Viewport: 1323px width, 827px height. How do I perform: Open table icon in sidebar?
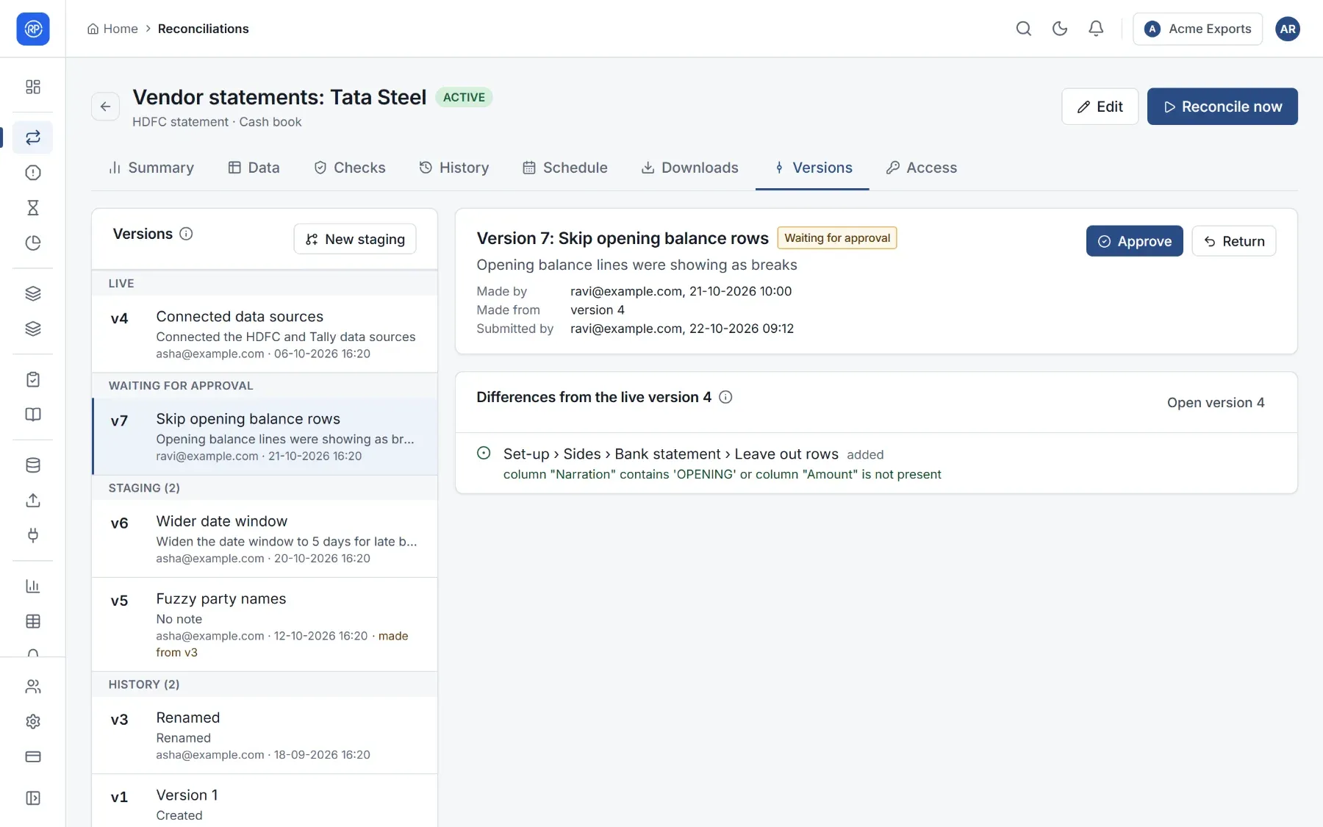click(33, 621)
